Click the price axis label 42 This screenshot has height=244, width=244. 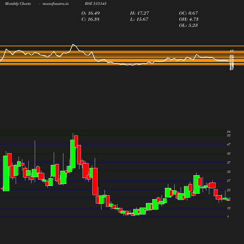point(228,153)
